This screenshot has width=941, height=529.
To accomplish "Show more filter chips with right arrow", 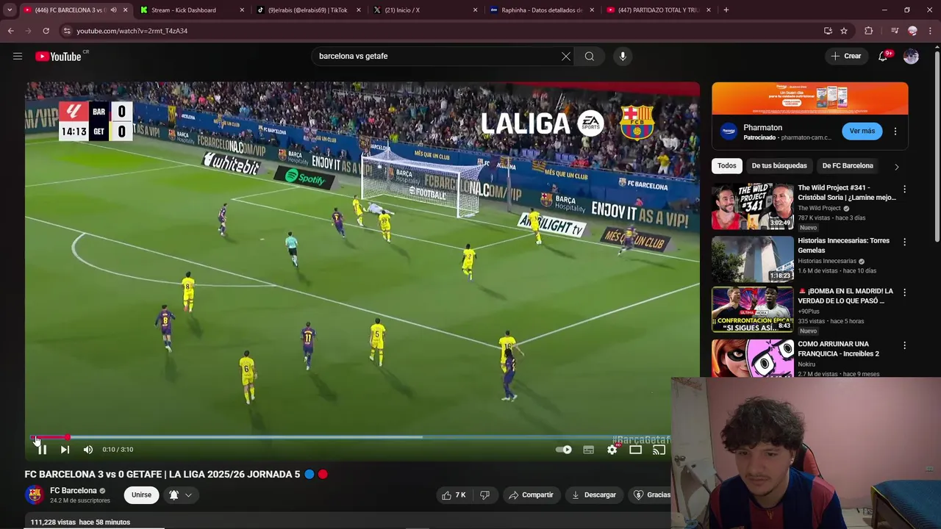I will (897, 167).
